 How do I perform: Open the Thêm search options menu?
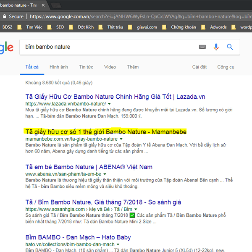pos(133,67)
